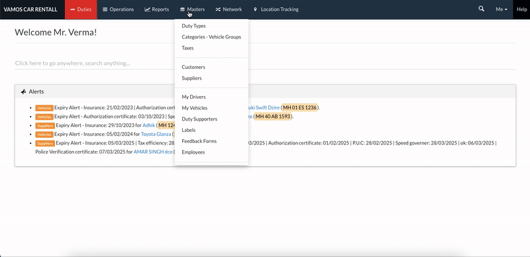The image size is (530, 257).
Task: Open the Employees menu item
Action: pos(193,152)
